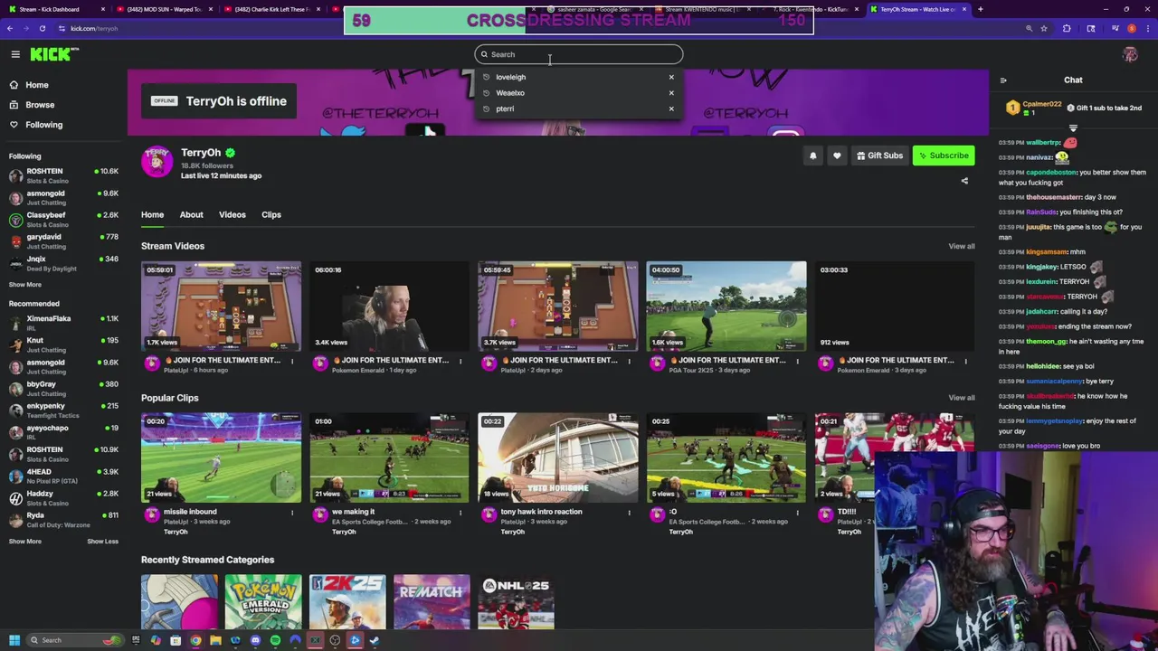Open options for PGA Tour 2K25 video
Image resolution: width=1158 pixels, height=651 pixels.
[x=797, y=361]
